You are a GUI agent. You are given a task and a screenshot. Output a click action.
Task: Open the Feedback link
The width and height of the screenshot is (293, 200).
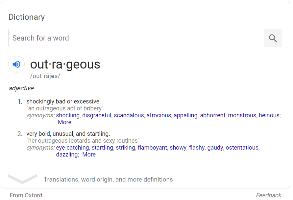pos(268,195)
